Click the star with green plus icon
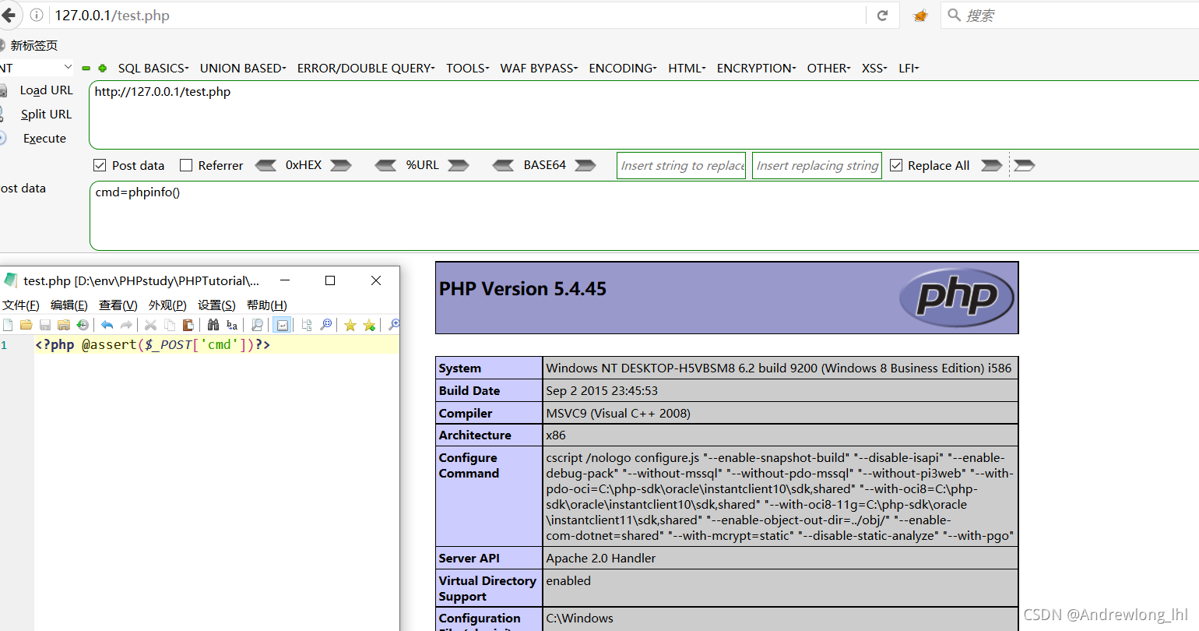 369,325
